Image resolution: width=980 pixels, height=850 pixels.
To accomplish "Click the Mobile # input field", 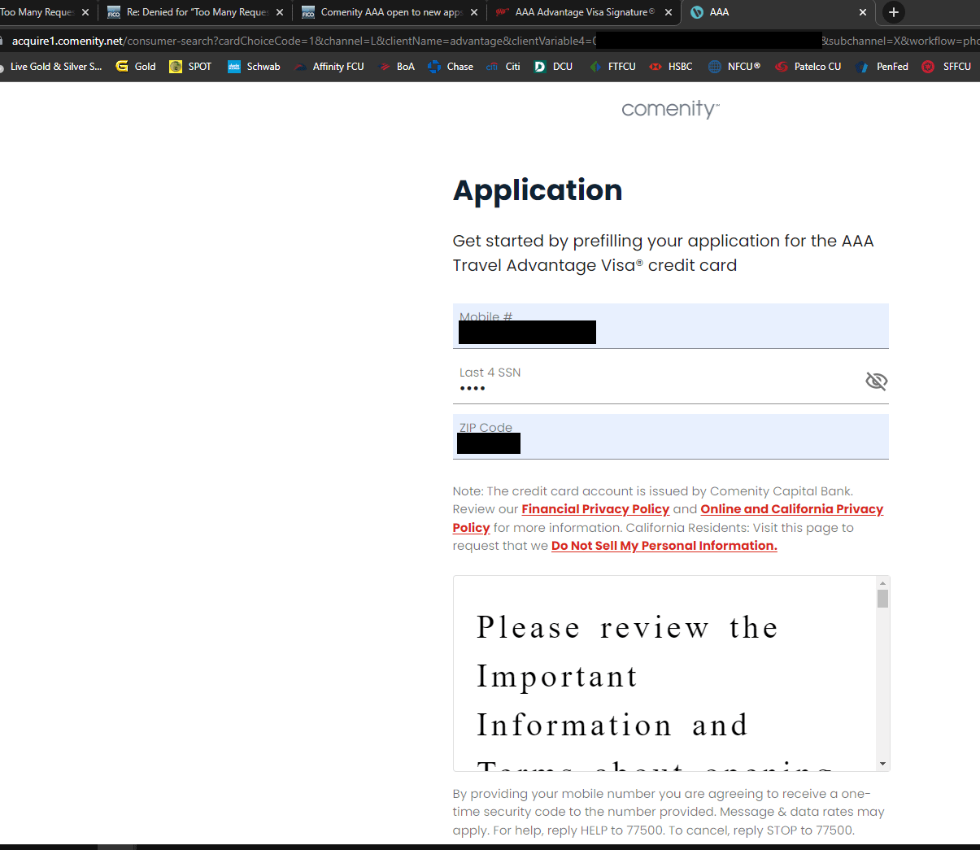I will [670, 326].
